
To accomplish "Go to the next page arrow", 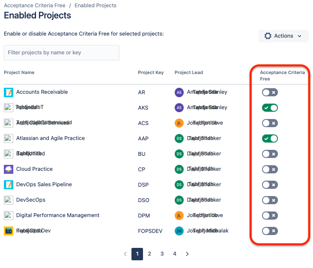I will tap(187, 254).
